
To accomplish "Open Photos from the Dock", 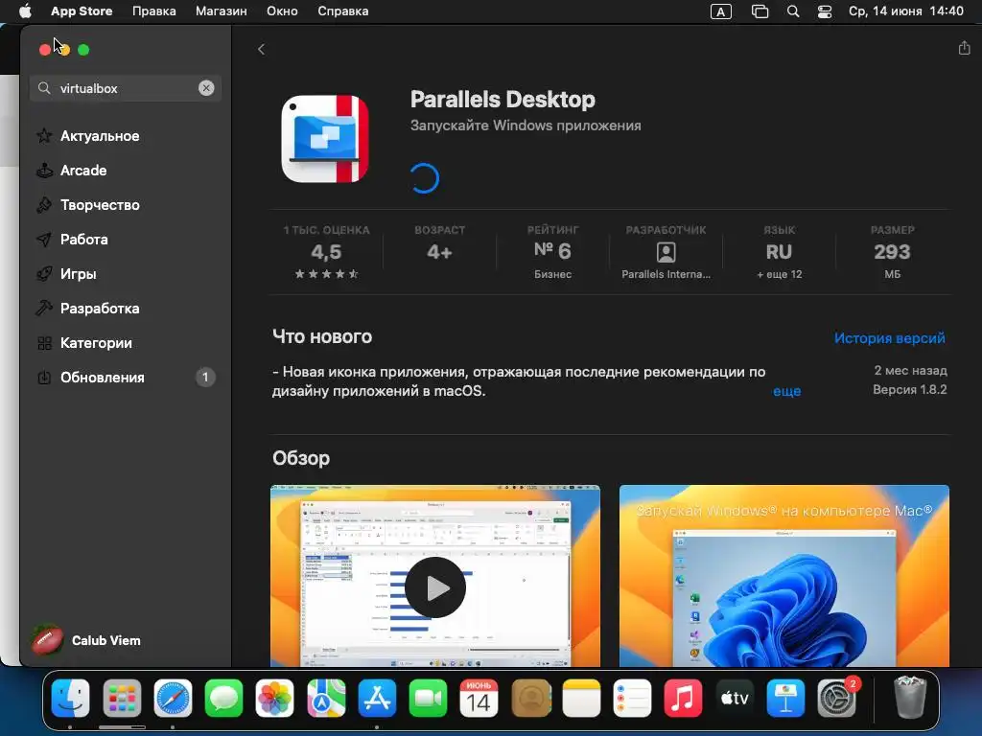I will point(274,698).
